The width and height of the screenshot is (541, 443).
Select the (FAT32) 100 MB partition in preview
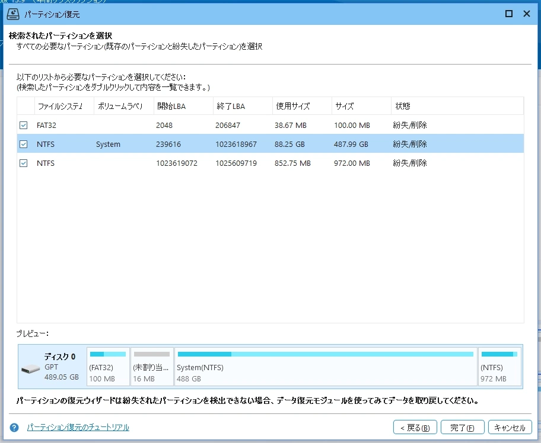pos(108,367)
